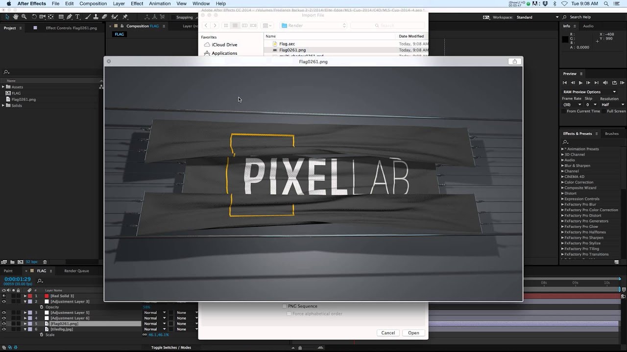Select iCloud Drive in Favorites sidebar
The image size is (627, 352).
coord(224,44)
